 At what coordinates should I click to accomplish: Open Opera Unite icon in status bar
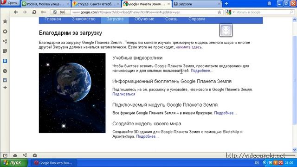tap(25, 155)
